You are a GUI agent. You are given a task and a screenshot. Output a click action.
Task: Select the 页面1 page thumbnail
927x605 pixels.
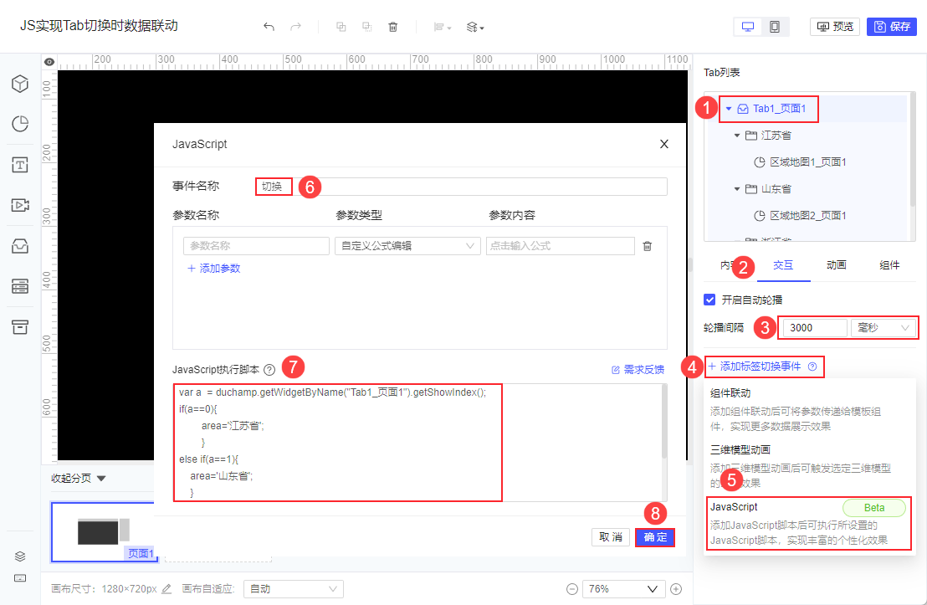tap(104, 531)
